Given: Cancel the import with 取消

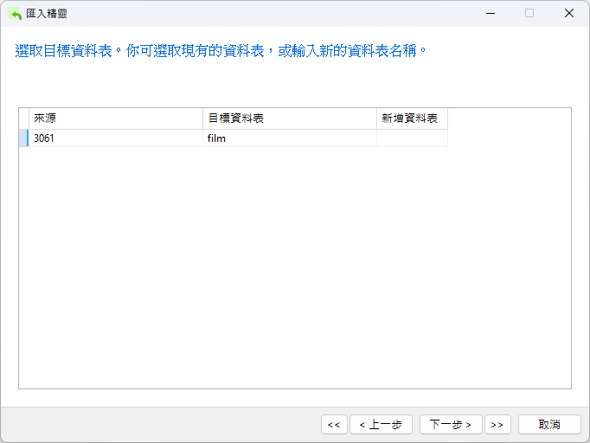Looking at the screenshot, I should click(549, 424).
